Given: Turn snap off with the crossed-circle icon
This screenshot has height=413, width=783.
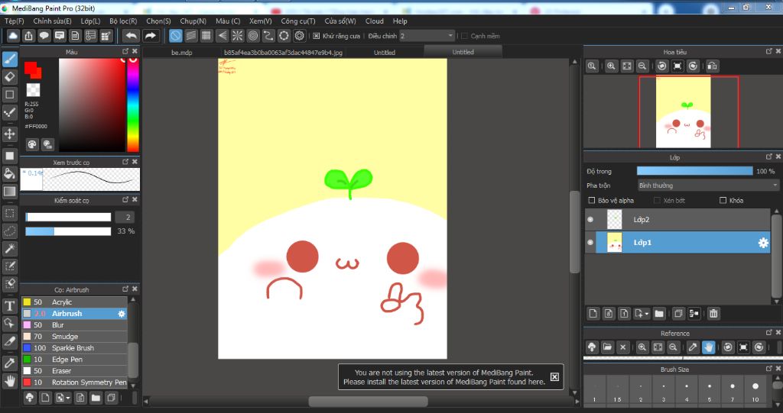Looking at the screenshot, I should [x=175, y=35].
